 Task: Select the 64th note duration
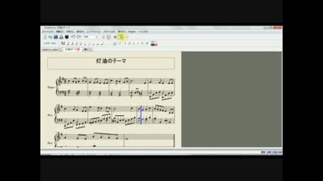point(68,43)
